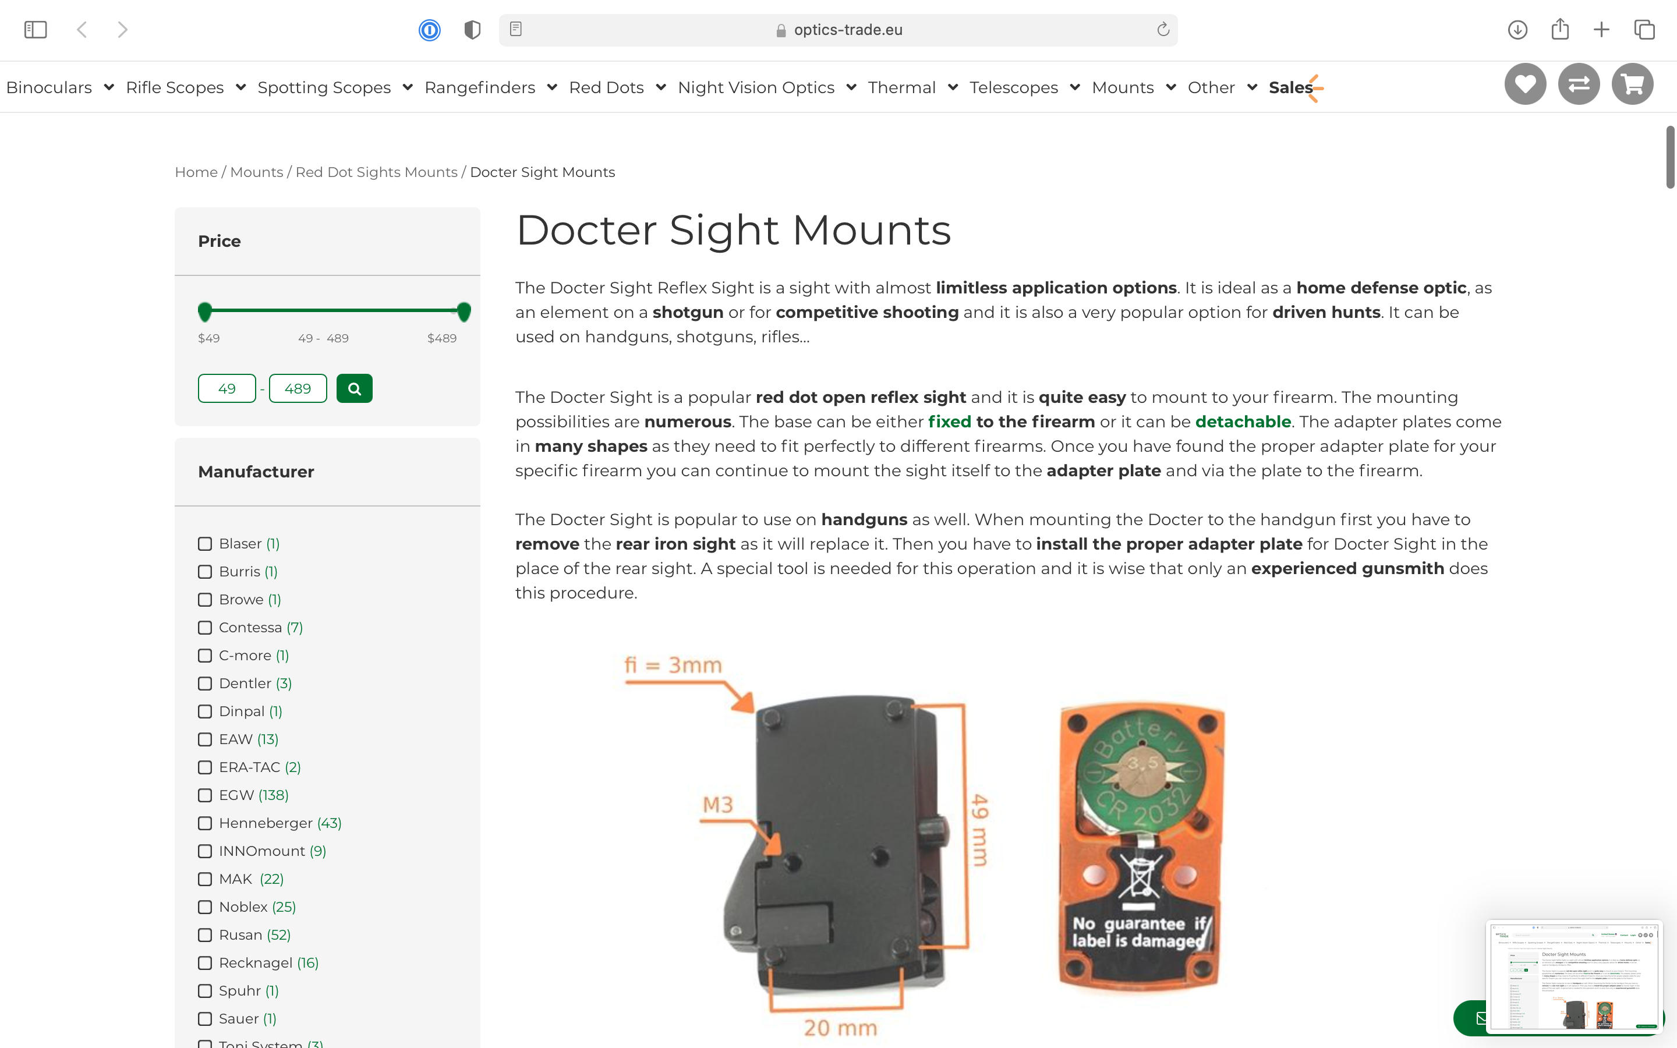Check the Henneberger manufacturer filter

click(x=205, y=823)
